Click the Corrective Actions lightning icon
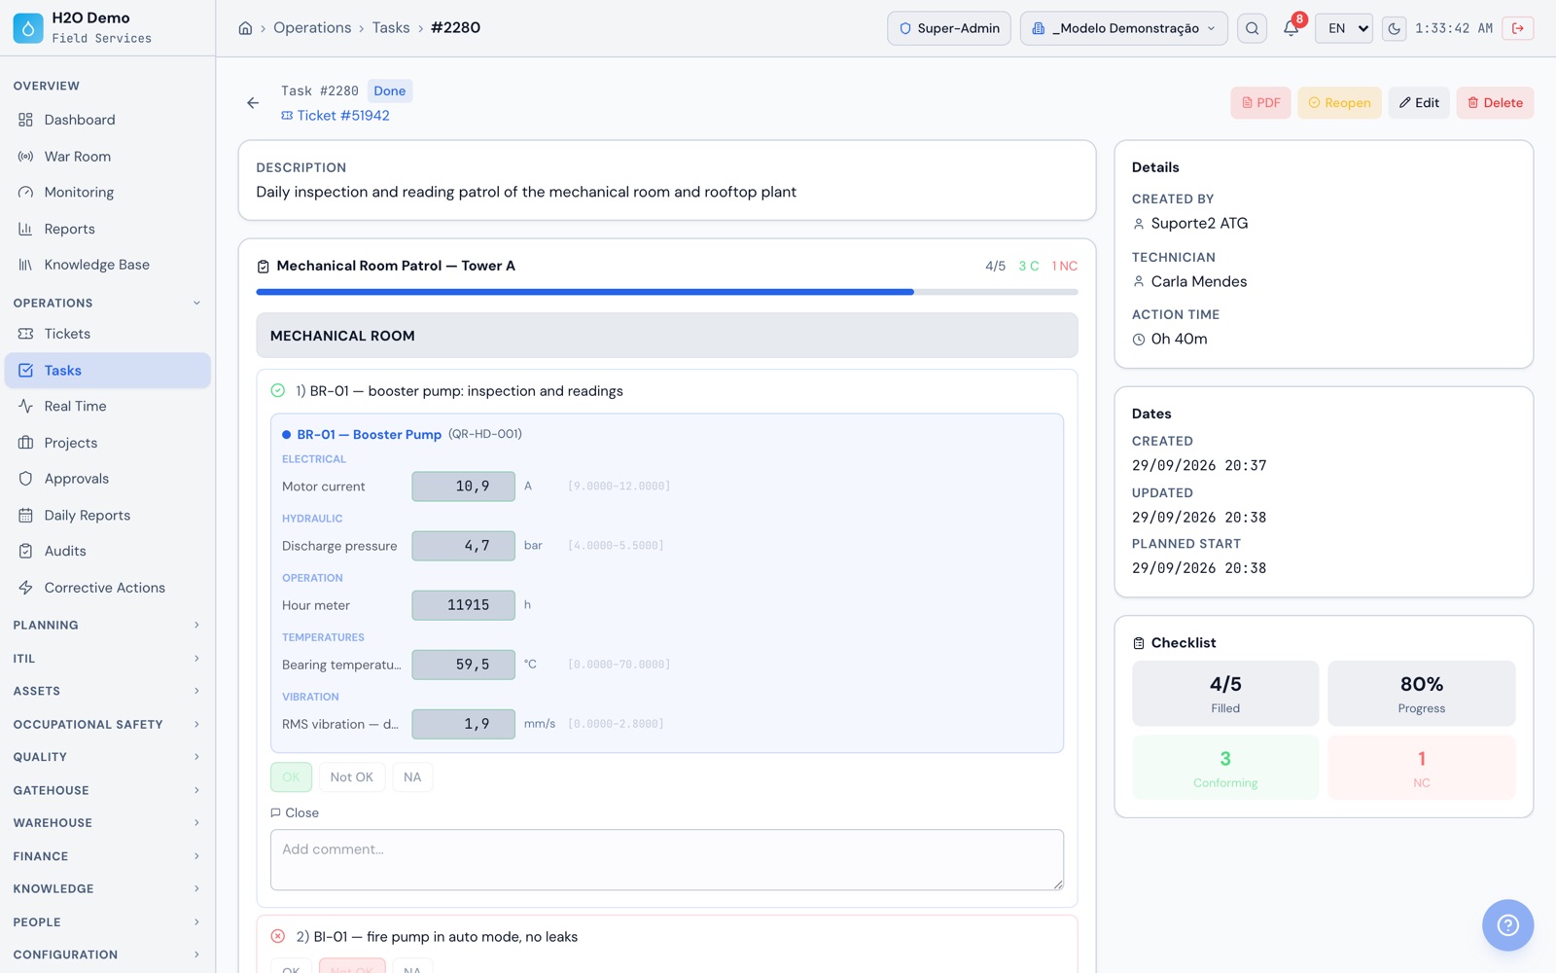 26,588
